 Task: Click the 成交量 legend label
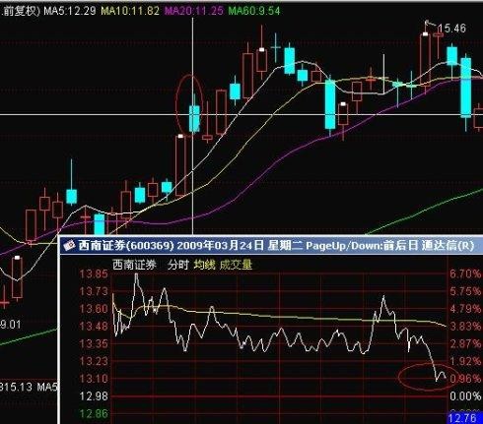[x=236, y=265]
